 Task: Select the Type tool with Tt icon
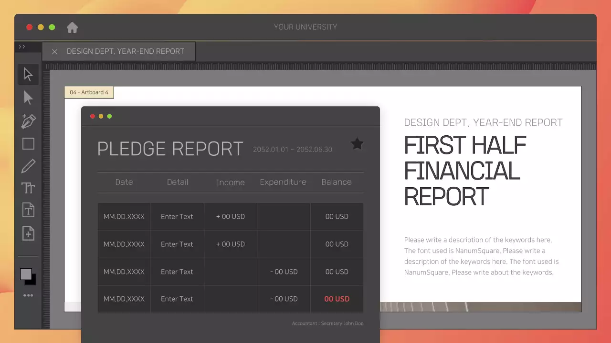tap(28, 188)
